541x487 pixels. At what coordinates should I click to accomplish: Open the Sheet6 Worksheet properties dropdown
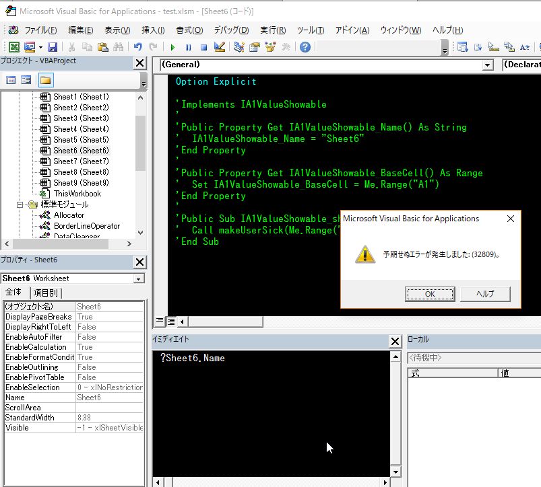(x=138, y=278)
